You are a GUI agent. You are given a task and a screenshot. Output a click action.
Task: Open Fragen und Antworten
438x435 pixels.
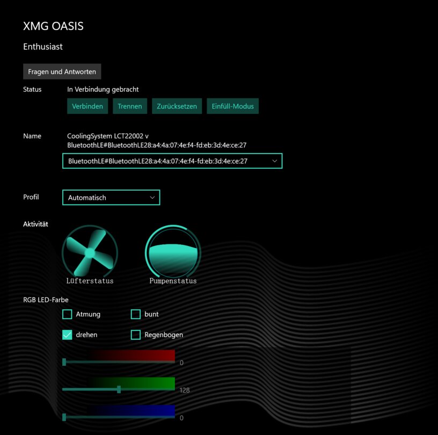pos(62,71)
